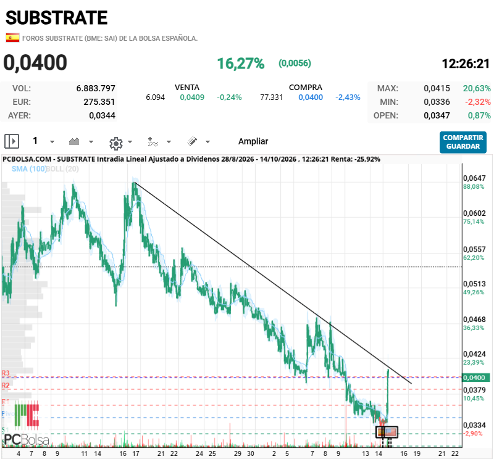Screen dimensions: 494x459
Task: Click the flags event marker on the chart
Action: click(x=387, y=432)
